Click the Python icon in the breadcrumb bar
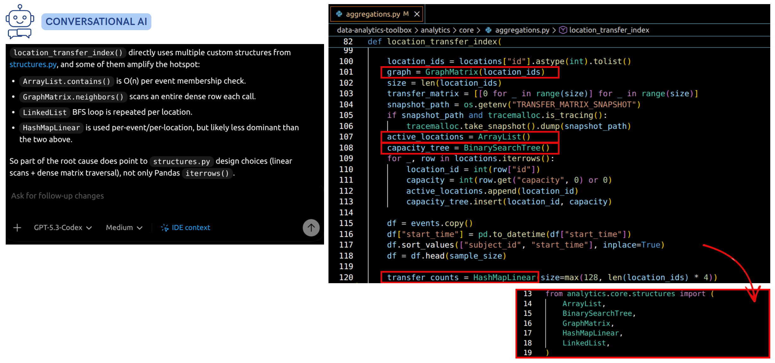The width and height of the screenshot is (775, 363). [488, 30]
